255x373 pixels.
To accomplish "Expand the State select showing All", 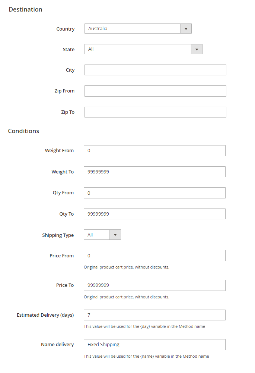I will pyautogui.click(x=138, y=49).
